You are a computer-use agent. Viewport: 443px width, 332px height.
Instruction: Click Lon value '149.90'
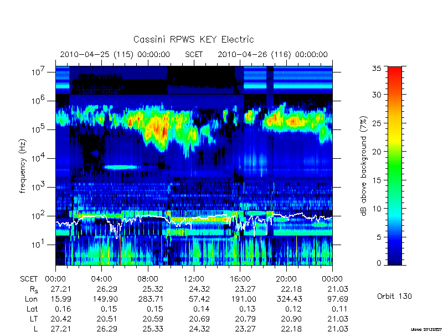[x=105, y=299]
